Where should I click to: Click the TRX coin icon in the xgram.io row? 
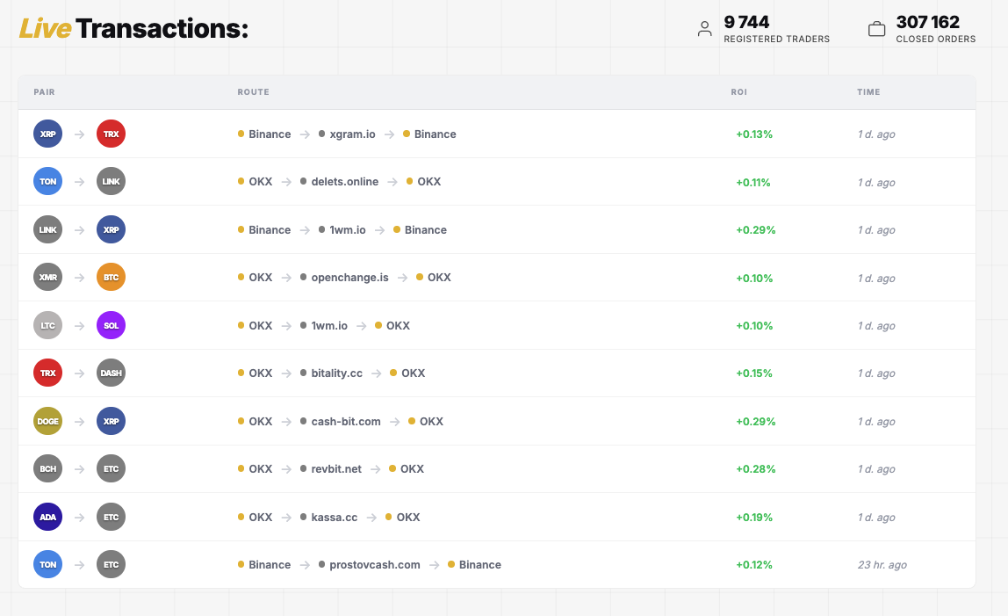111,134
